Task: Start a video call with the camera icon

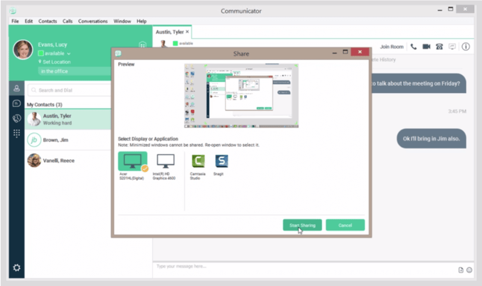Action: (427, 46)
